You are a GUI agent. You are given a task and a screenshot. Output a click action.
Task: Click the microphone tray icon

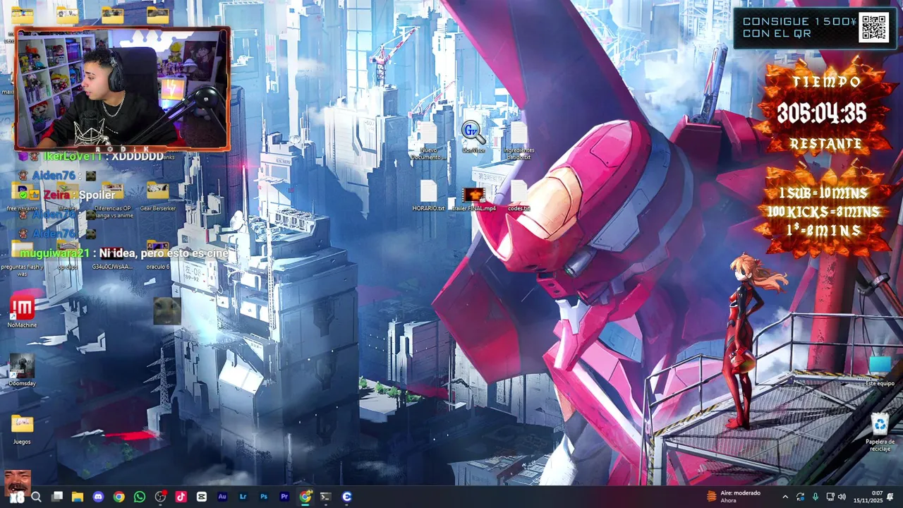point(815,497)
